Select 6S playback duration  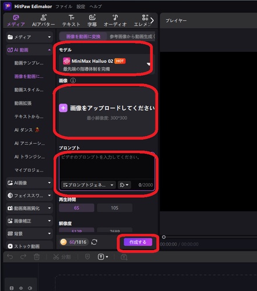point(76,208)
